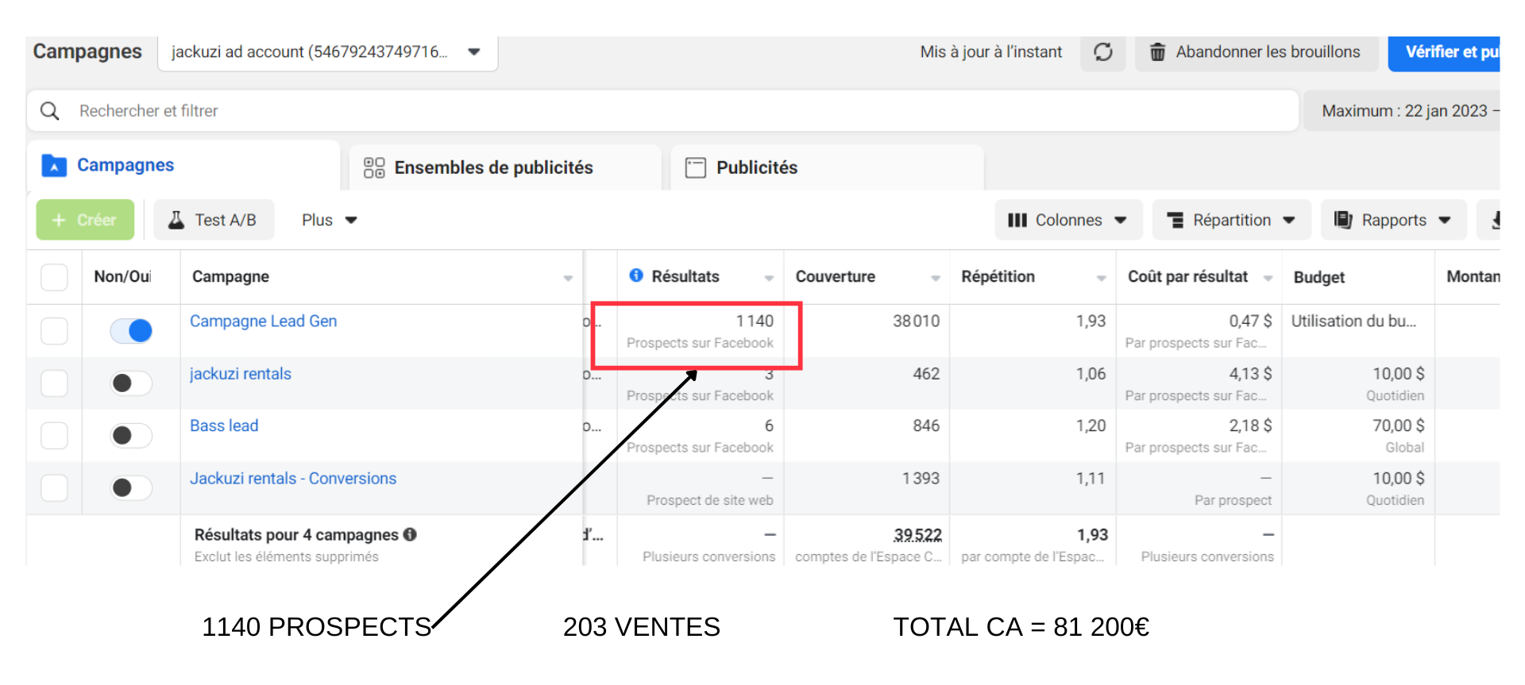Viewport: 1525px width, 685px height.
Task: Turn off the Campagne Lead Gen toggle
Action: coord(131,331)
